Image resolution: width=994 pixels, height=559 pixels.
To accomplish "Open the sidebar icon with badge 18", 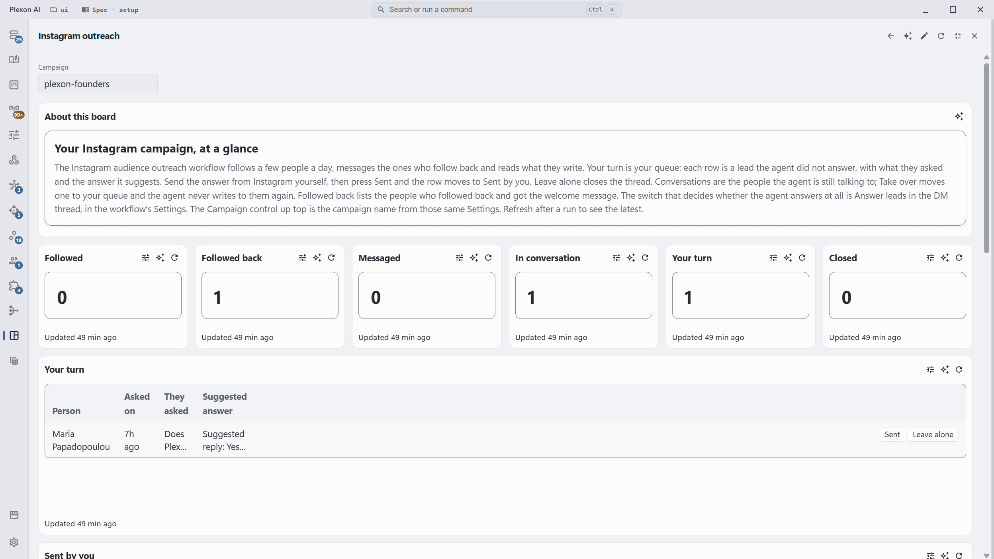I will pyautogui.click(x=15, y=236).
